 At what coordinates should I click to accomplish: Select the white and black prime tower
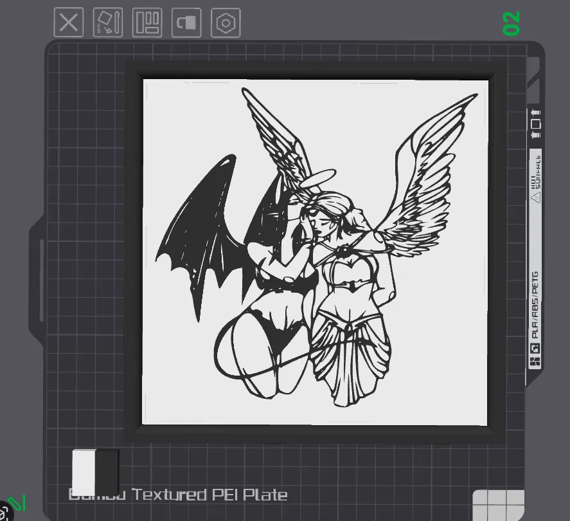tap(96, 472)
